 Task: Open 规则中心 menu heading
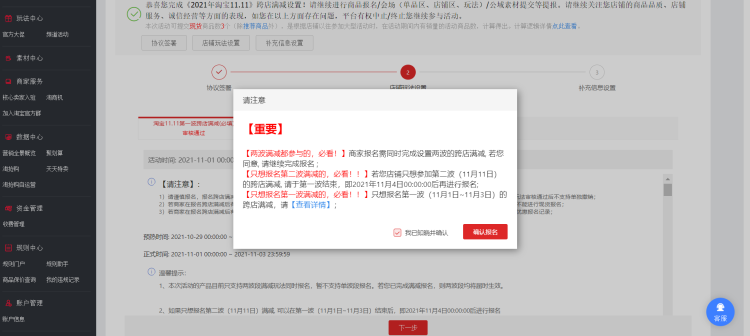point(29,248)
